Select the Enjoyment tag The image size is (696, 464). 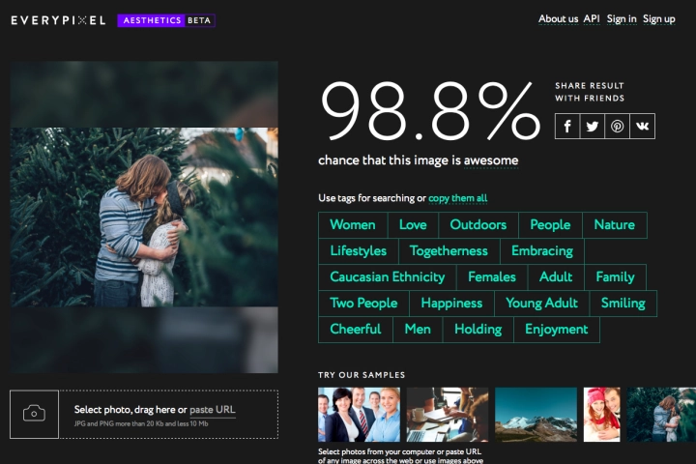556,330
